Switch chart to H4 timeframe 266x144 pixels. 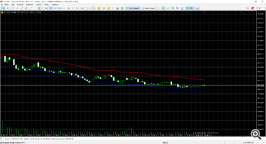(x=68, y=8)
